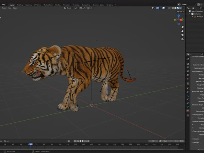Open the viewport Select menu

pyautogui.click(x=4, y=8)
